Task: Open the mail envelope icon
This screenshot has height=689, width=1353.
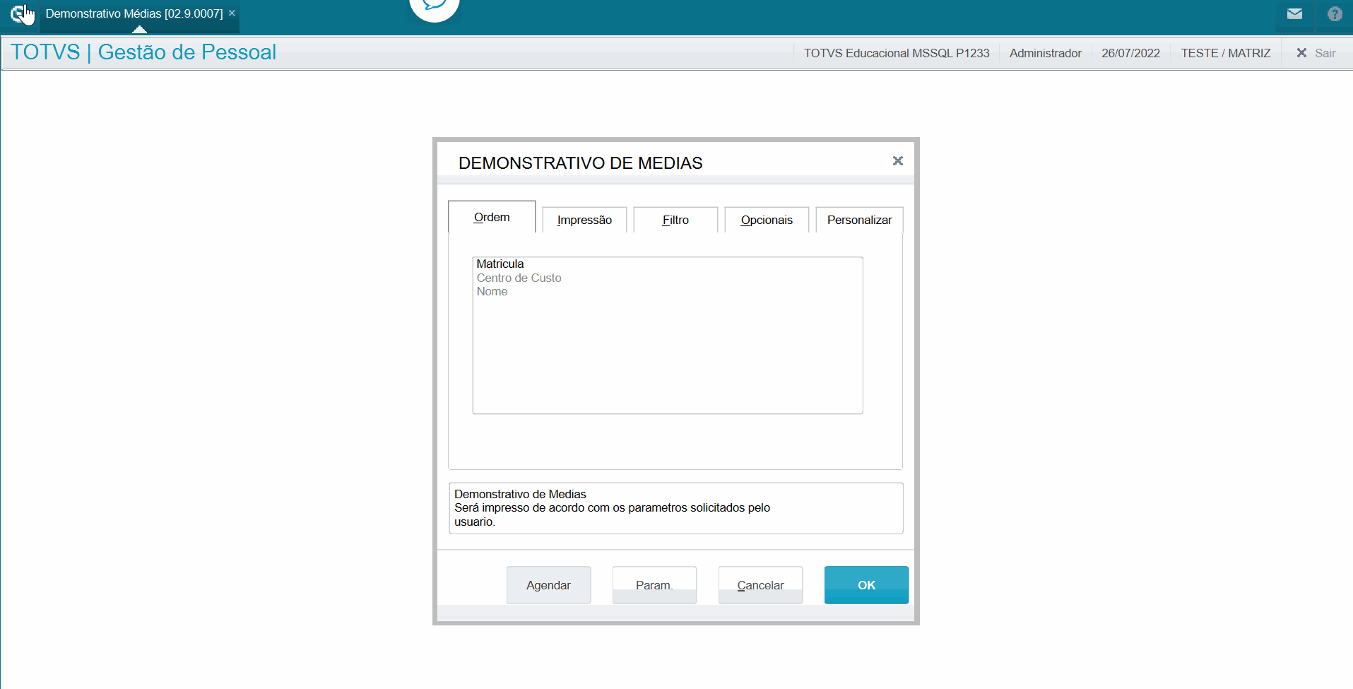Action: (x=1294, y=13)
